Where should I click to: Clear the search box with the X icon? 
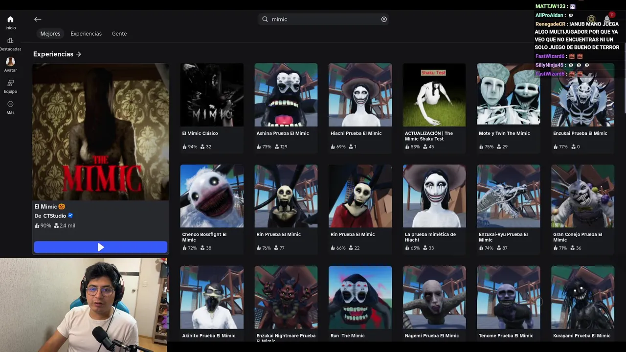tap(384, 19)
